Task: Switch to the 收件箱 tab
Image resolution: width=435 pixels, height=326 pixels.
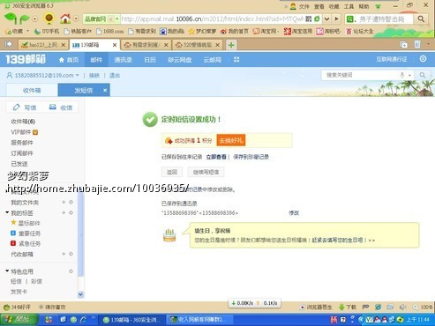Action: [32, 90]
